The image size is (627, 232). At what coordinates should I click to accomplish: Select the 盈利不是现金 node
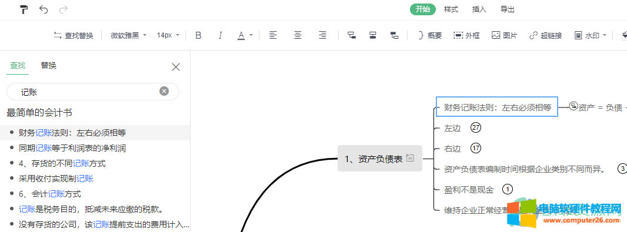469,190
